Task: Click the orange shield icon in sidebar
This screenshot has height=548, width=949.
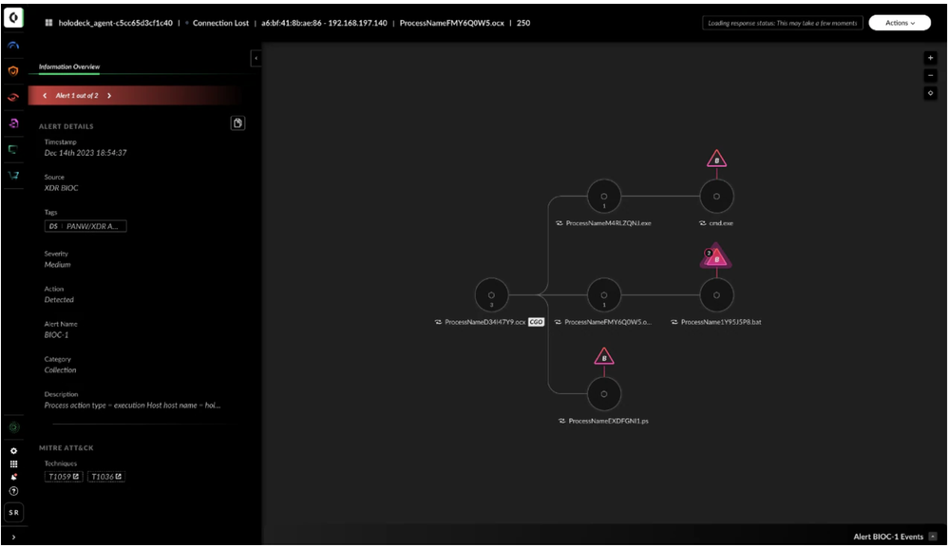Action: click(x=13, y=71)
